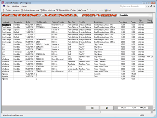Screen dimensions: 157x118
Task: Click the Ordina decrescente sort icon
Action: tap(22, 10)
